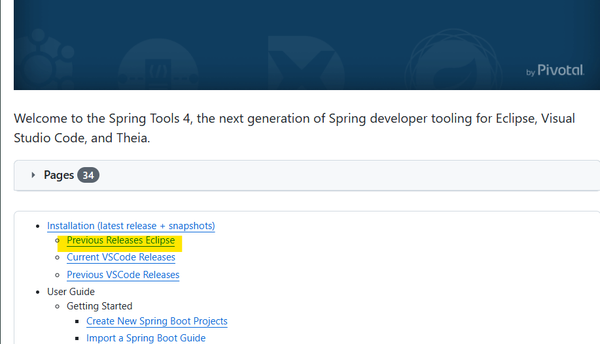The height and width of the screenshot is (344, 600).
Task: Open Installation (latest release + snapshots) link
Action: tap(131, 226)
